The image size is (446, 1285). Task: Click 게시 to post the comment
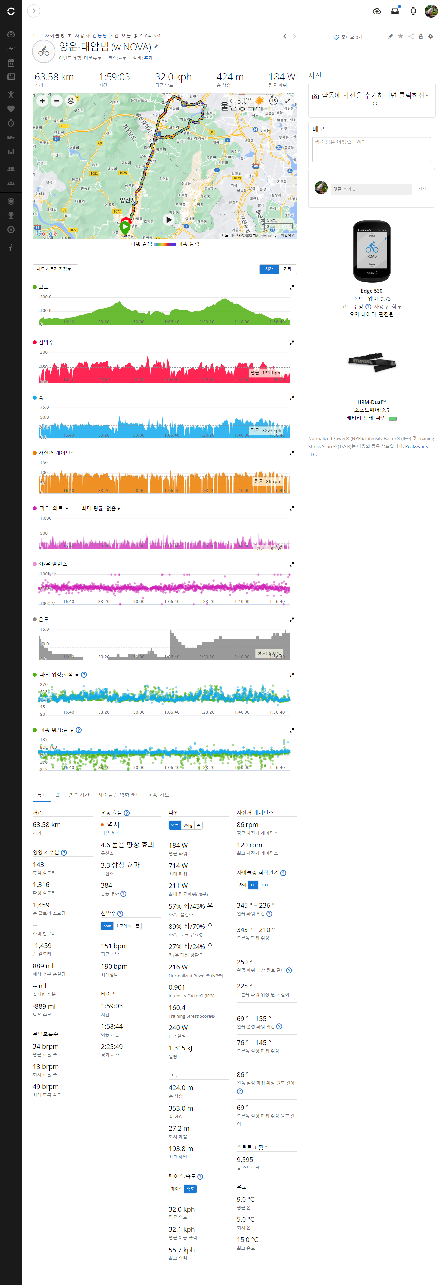pyautogui.click(x=422, y=189)
